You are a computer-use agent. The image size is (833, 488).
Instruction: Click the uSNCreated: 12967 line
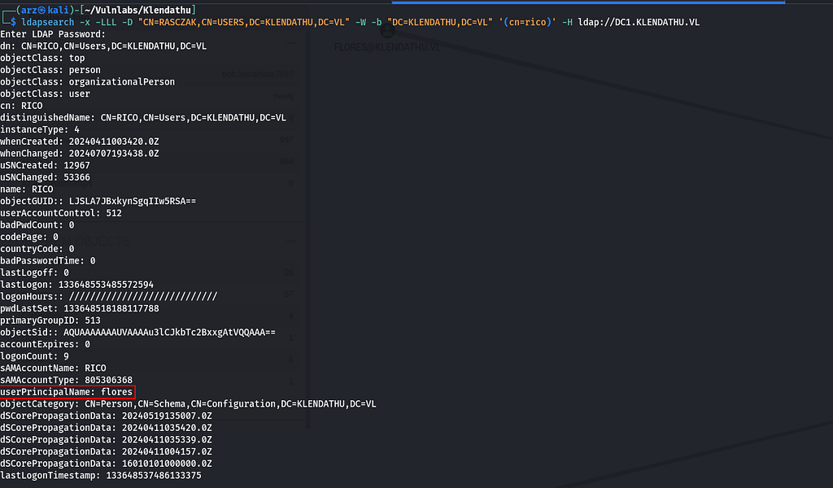tap(46, 166)
